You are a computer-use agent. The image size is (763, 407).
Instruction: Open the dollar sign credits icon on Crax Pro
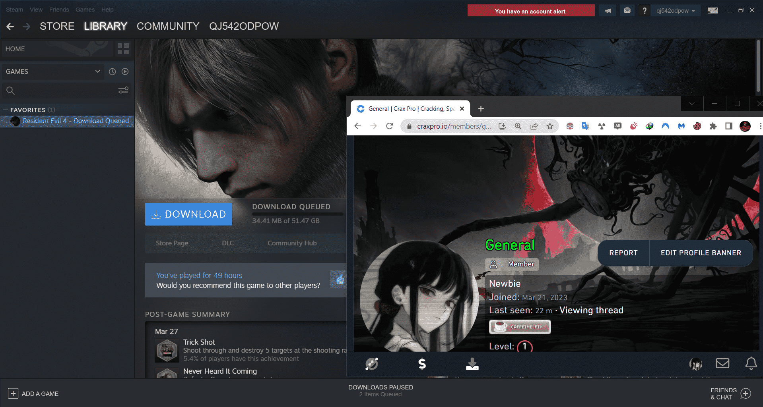pos(422,364)
